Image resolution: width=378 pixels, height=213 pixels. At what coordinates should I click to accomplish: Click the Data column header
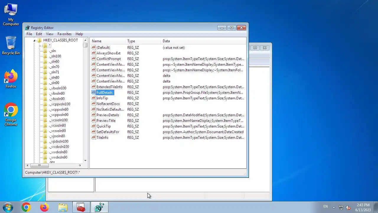click(203, 41)
